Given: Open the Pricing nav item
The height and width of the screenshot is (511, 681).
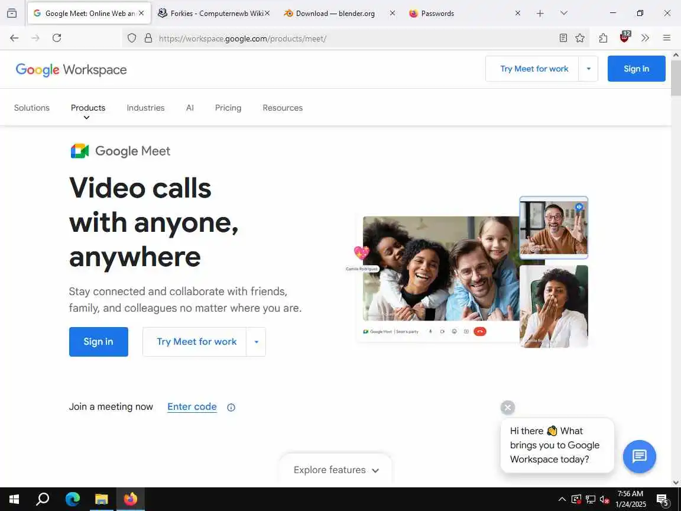Looking at the screenshot, I should tap(228, 108).
